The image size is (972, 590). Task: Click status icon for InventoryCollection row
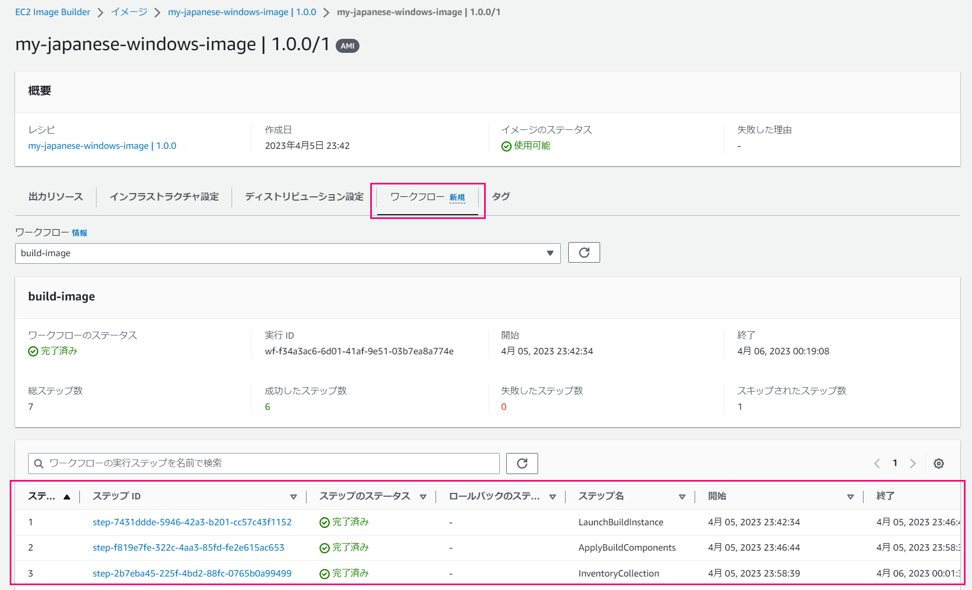(x=324, y=574)
